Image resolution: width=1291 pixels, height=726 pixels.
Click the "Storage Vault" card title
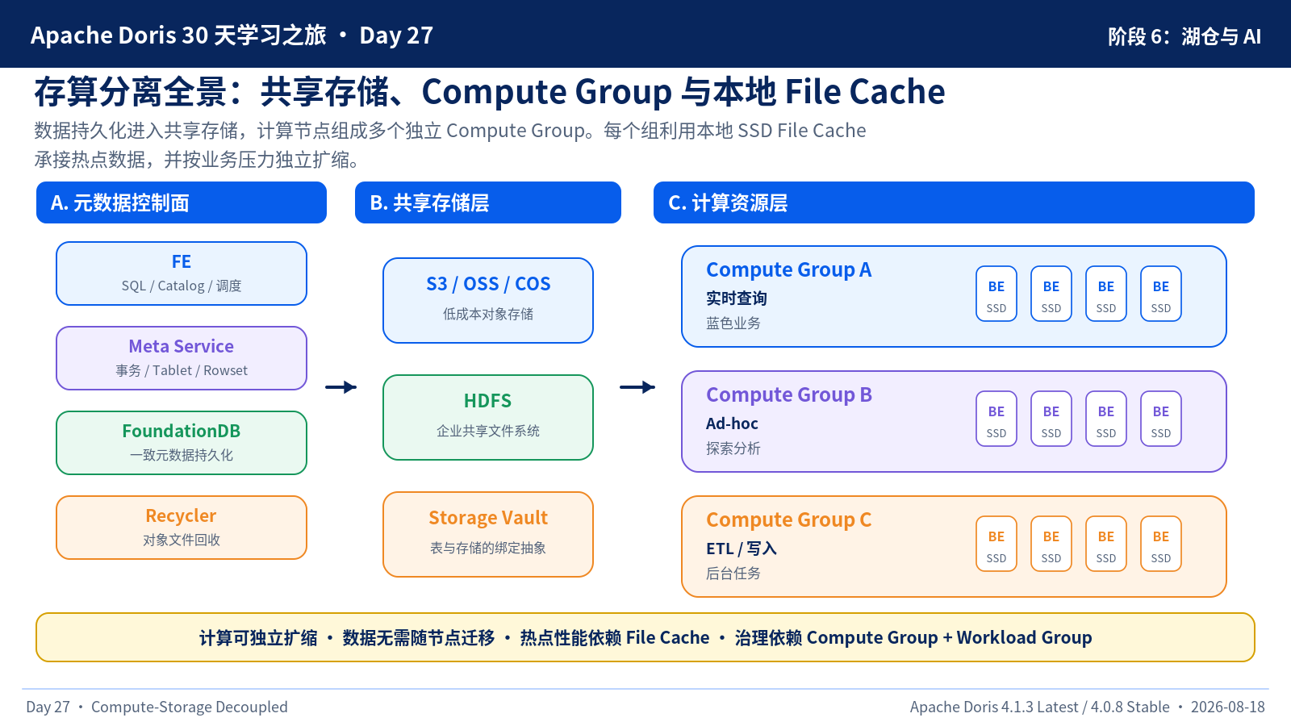click(x=488, y=518)
